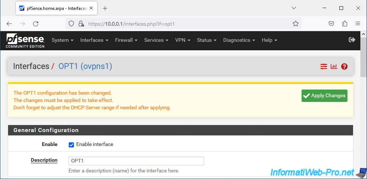Screen dimensions: 367x179
Task: Click the 'adjust the DHCP Server range' notice
Action: click(x=92, y=108)
